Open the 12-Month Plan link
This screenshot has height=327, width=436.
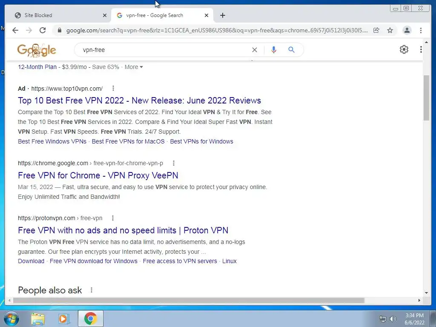tap(37, 67)
